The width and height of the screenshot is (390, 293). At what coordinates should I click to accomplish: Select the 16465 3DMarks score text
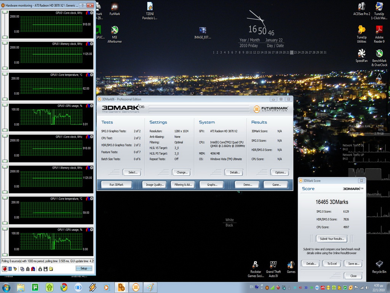[x=332, y=202]
